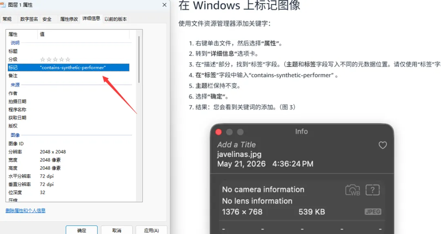Click the white balance camera icon
The image size is (441, 234).
353,190
